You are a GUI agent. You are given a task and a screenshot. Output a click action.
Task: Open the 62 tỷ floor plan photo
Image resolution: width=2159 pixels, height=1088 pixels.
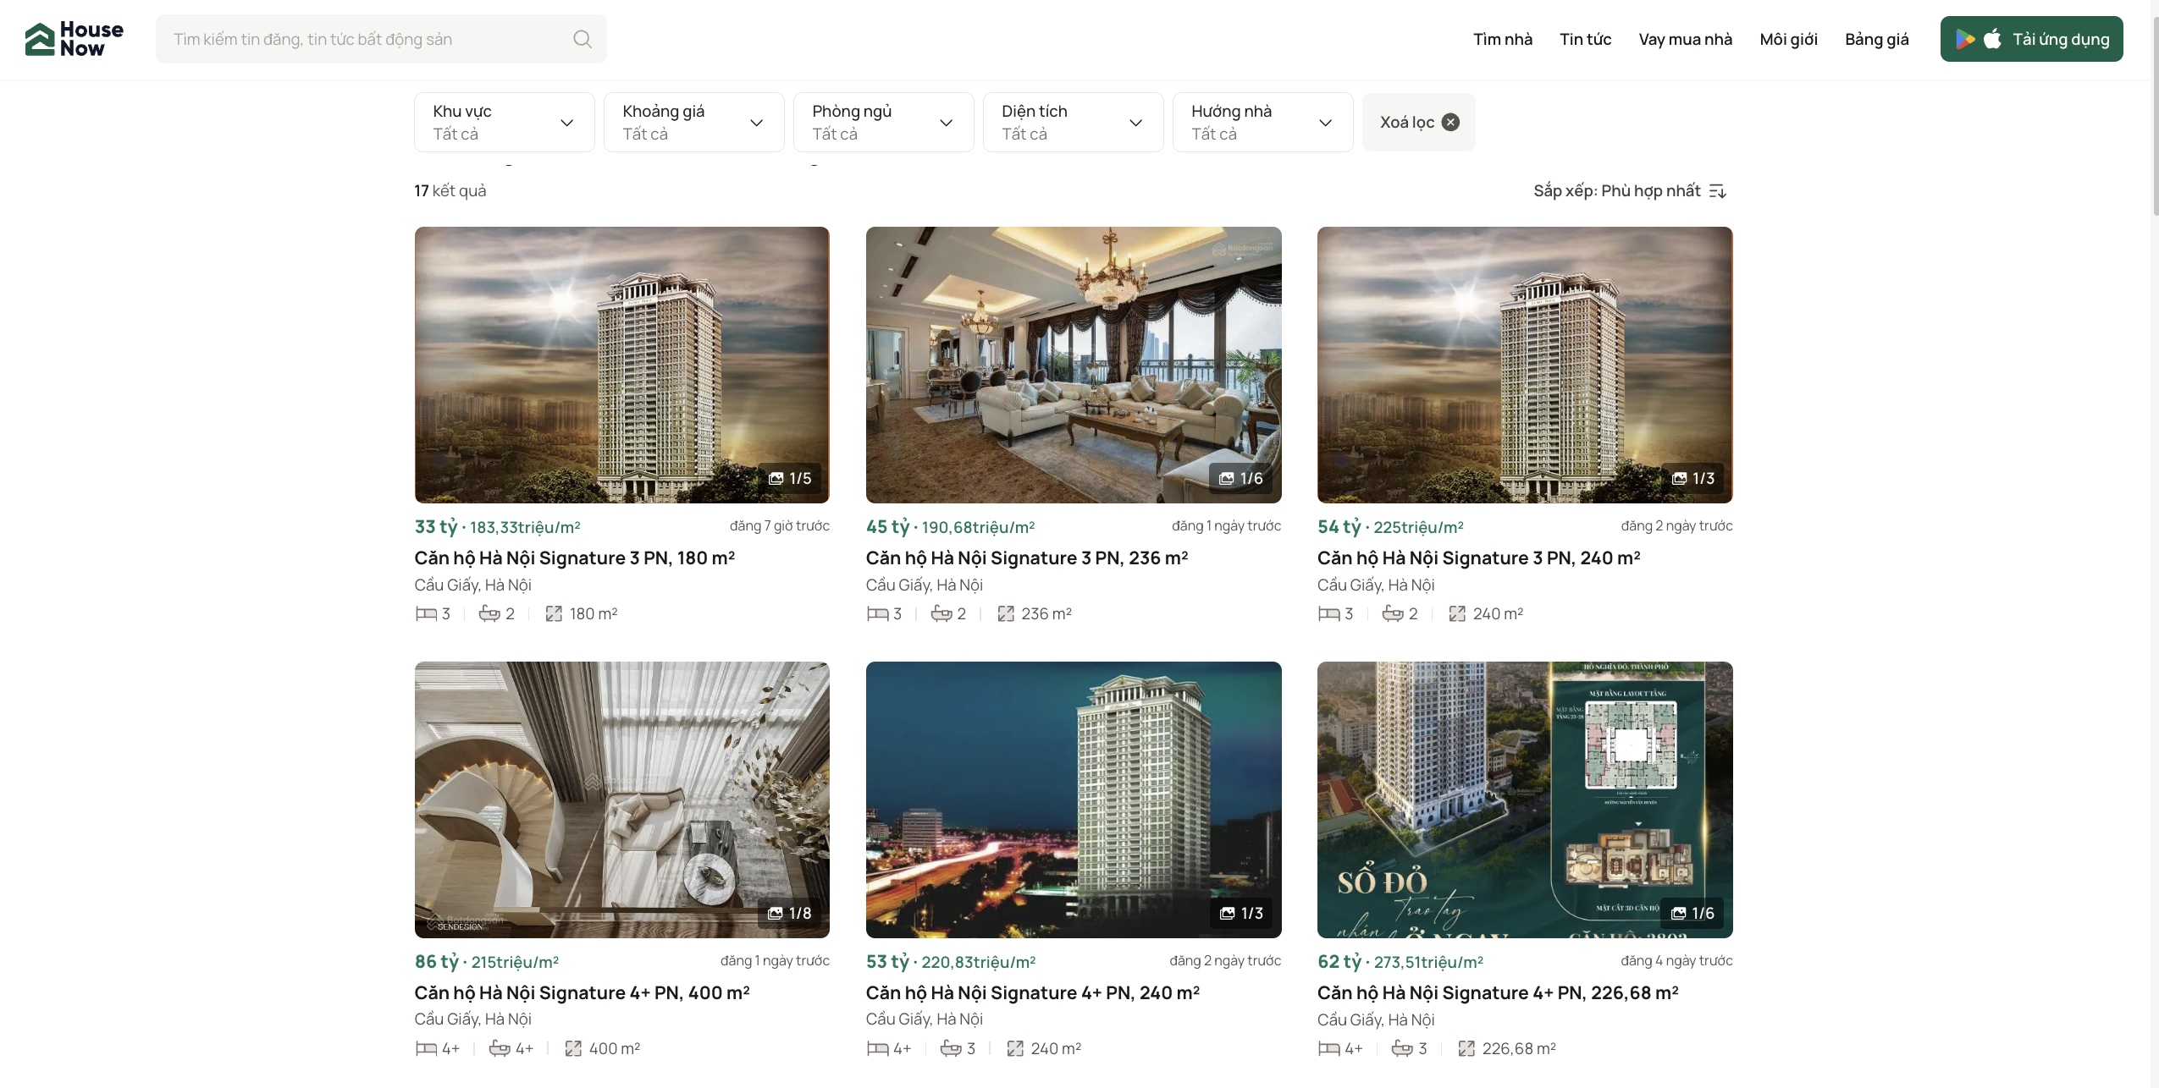pos(1525,800)
